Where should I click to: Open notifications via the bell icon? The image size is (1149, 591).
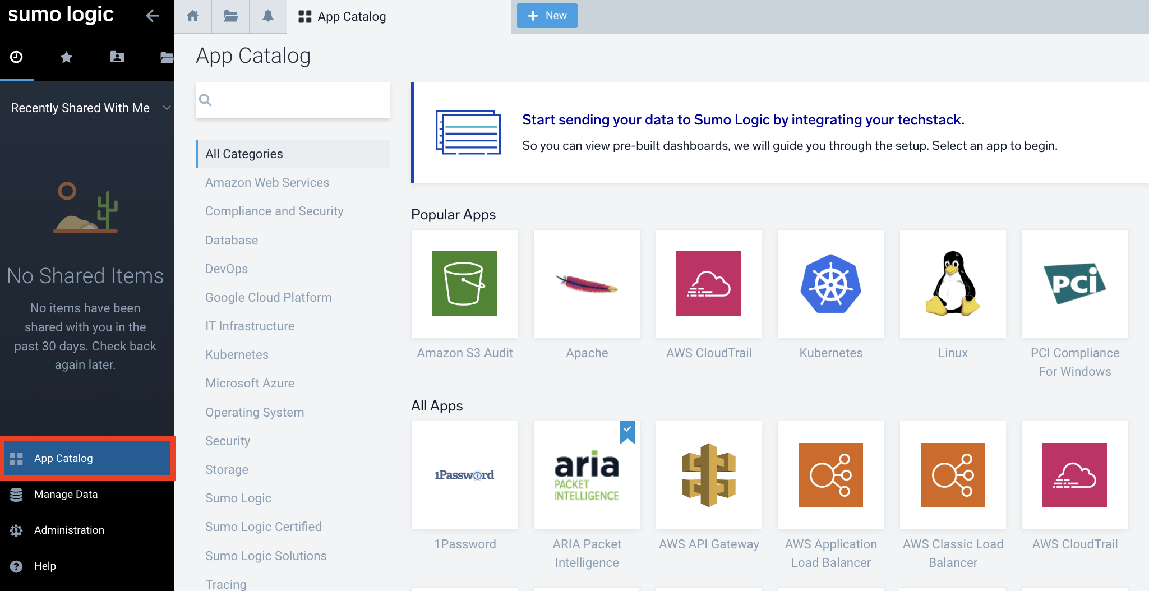267,16
